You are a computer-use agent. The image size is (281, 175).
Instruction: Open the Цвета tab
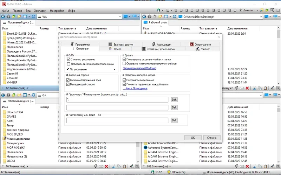pos(115,49)
